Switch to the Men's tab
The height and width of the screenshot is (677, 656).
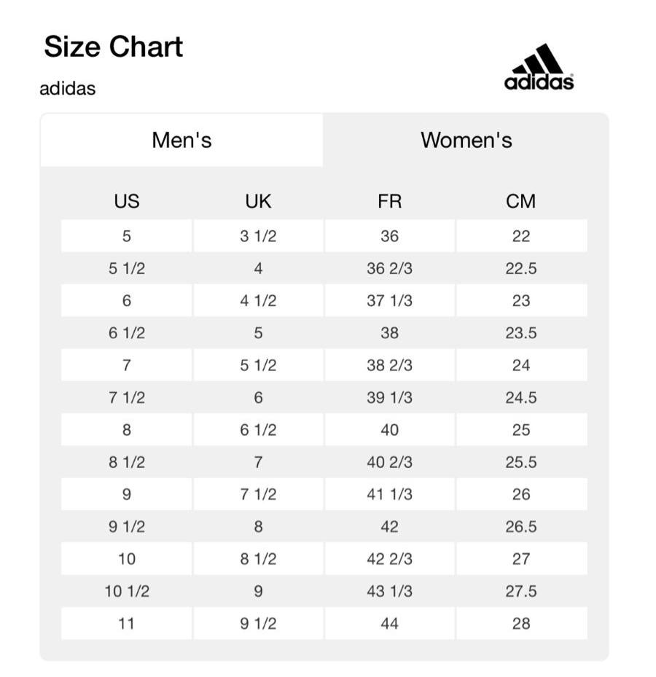pyautogui.click(x=181, y=140)
